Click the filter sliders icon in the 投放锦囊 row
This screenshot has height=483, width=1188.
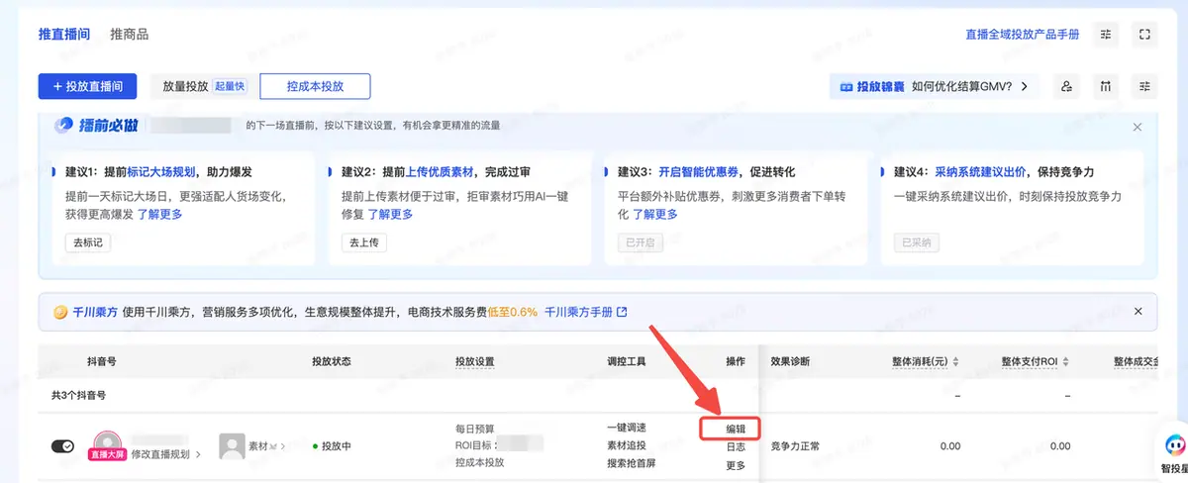point(1144,86)
